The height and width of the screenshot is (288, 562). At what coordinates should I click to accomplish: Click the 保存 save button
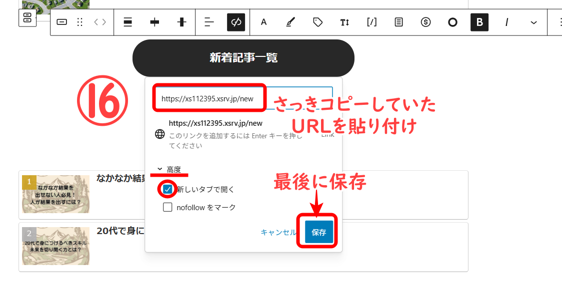click(318, 232)
